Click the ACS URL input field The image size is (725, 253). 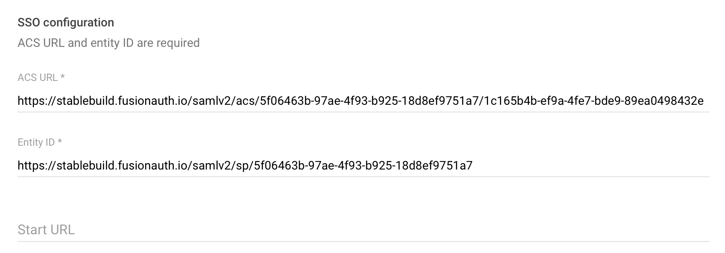(363, 101)
